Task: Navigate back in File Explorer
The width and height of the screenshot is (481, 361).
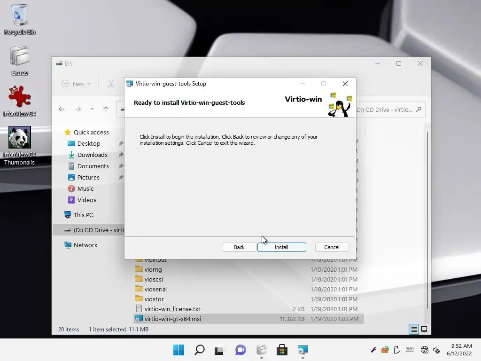Action: click(x=62, y=109)
